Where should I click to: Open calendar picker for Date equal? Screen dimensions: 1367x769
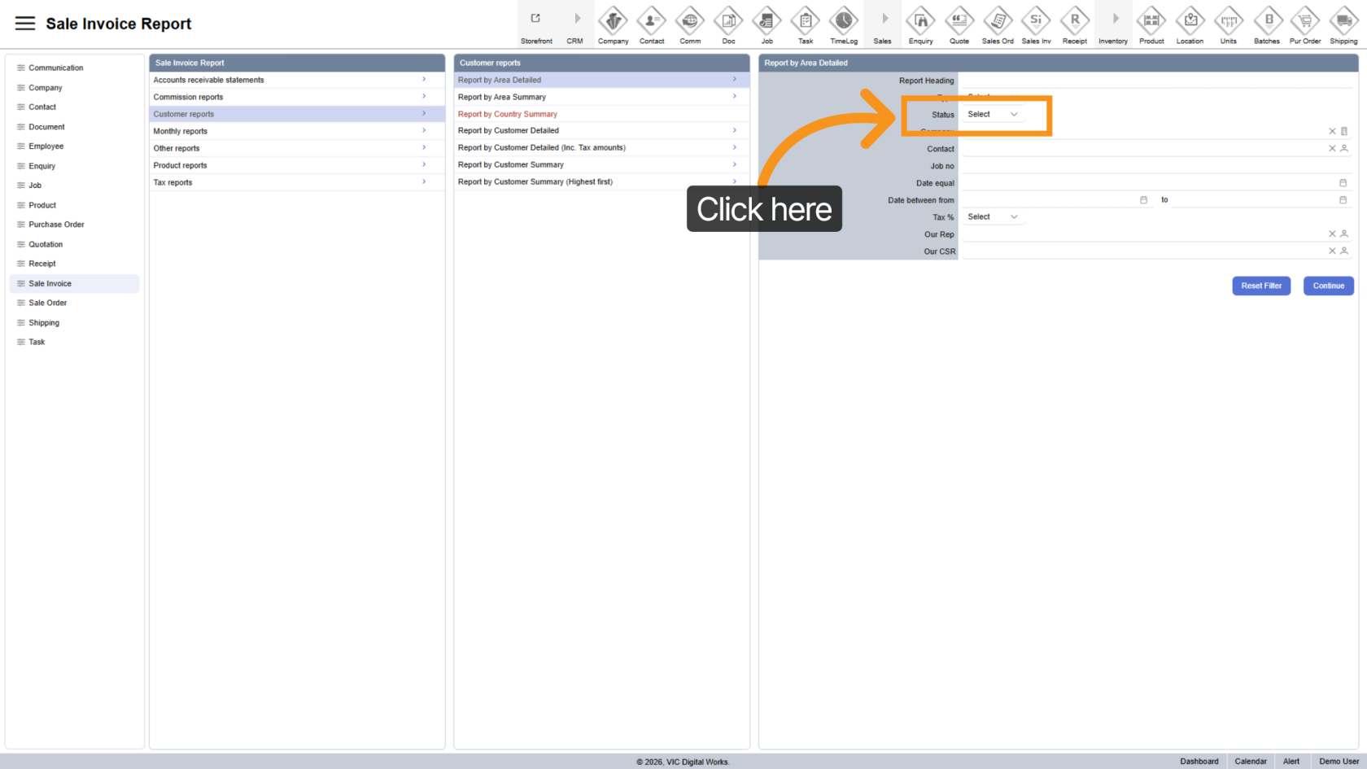point(1343,183)
